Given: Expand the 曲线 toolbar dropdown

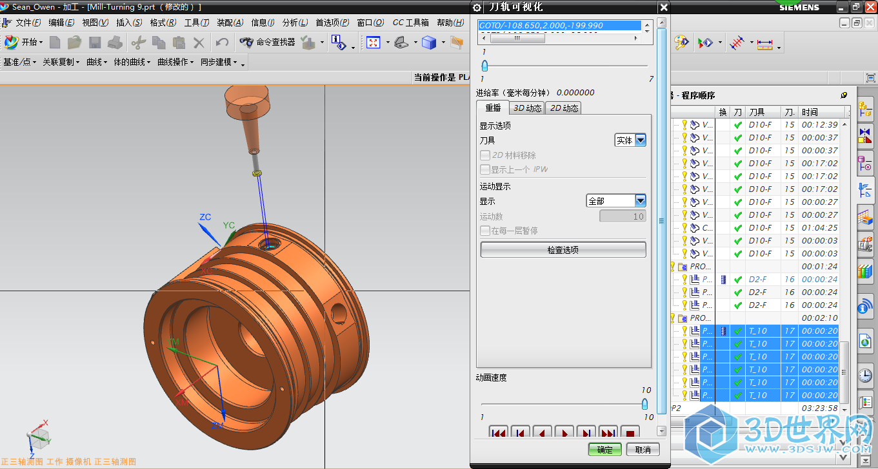Looking at the screenshot, I should click(x=97, y=62).
